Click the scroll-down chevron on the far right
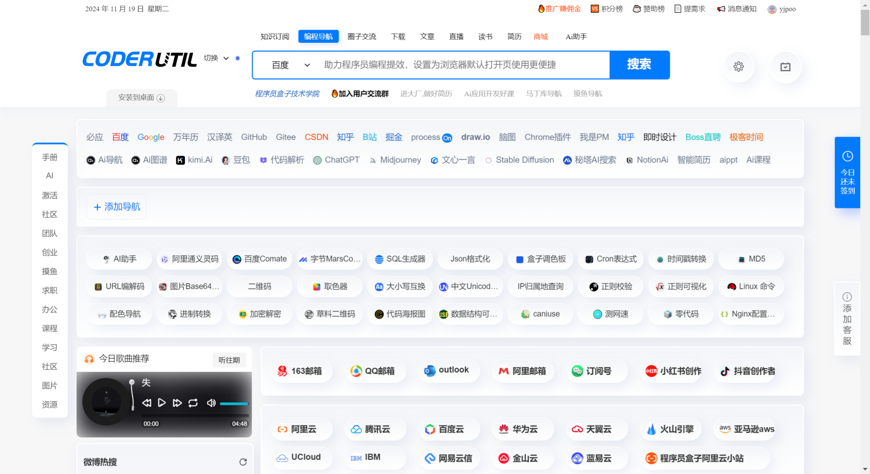This screenshot has width=870, height=474. coord(865,469)
